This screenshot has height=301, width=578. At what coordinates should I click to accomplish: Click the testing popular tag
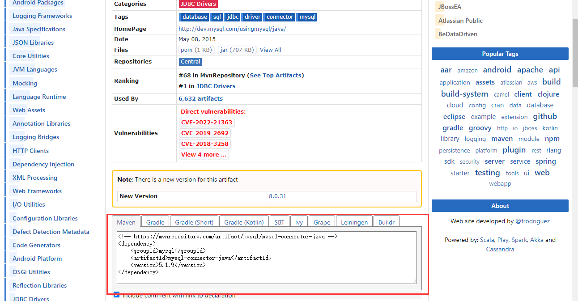(487, 173)
